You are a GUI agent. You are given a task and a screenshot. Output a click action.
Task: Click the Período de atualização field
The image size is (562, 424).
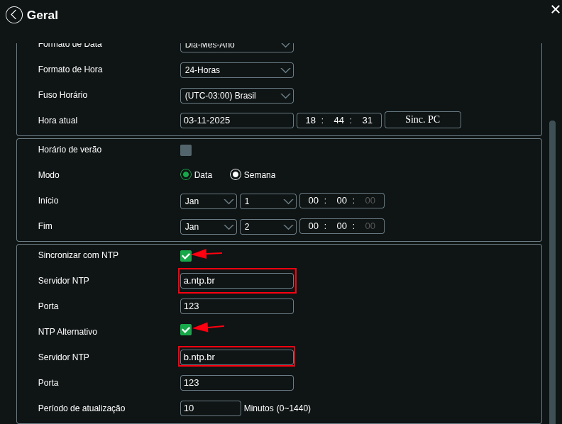[x=210, y=408]
